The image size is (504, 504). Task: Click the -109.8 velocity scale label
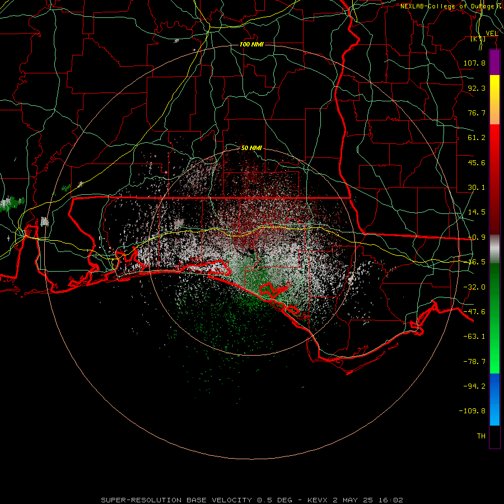pyautogui.click(x=472, y=411)
